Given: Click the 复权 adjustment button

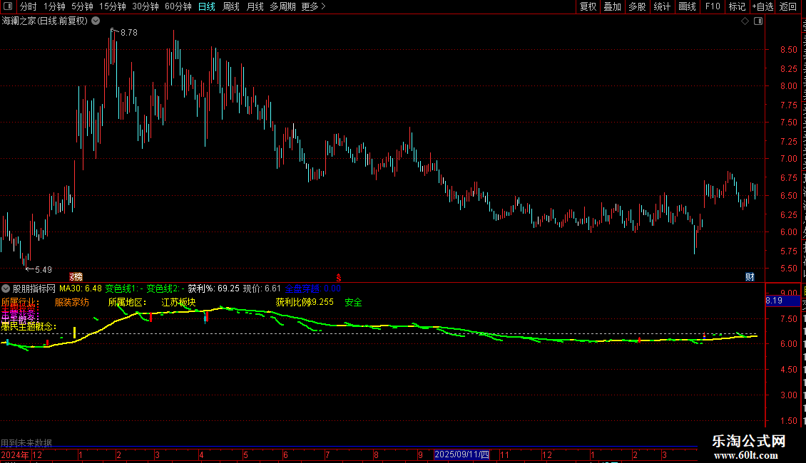Looking at the screenshot, I should tap(588, 6).
